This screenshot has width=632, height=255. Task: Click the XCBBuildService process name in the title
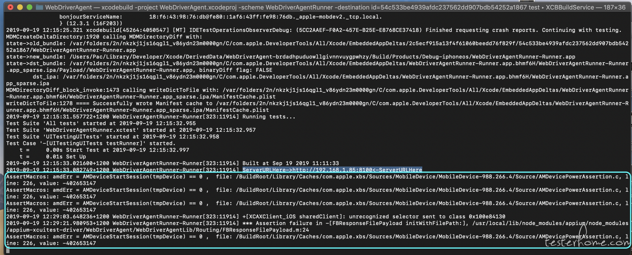pyautogui.click(x=570, y=7)
